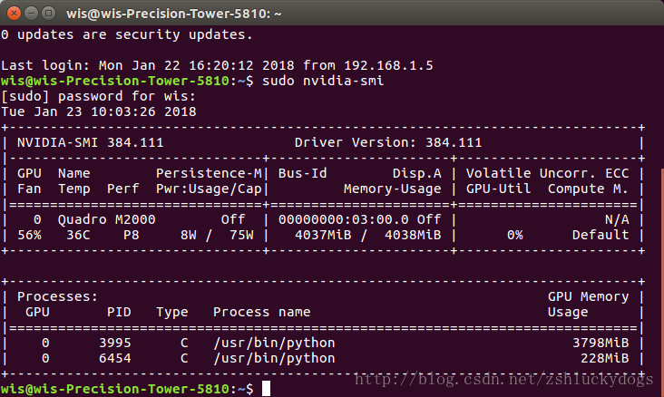
Task: Click the power usage '8W'
Action: pos(189,235)
